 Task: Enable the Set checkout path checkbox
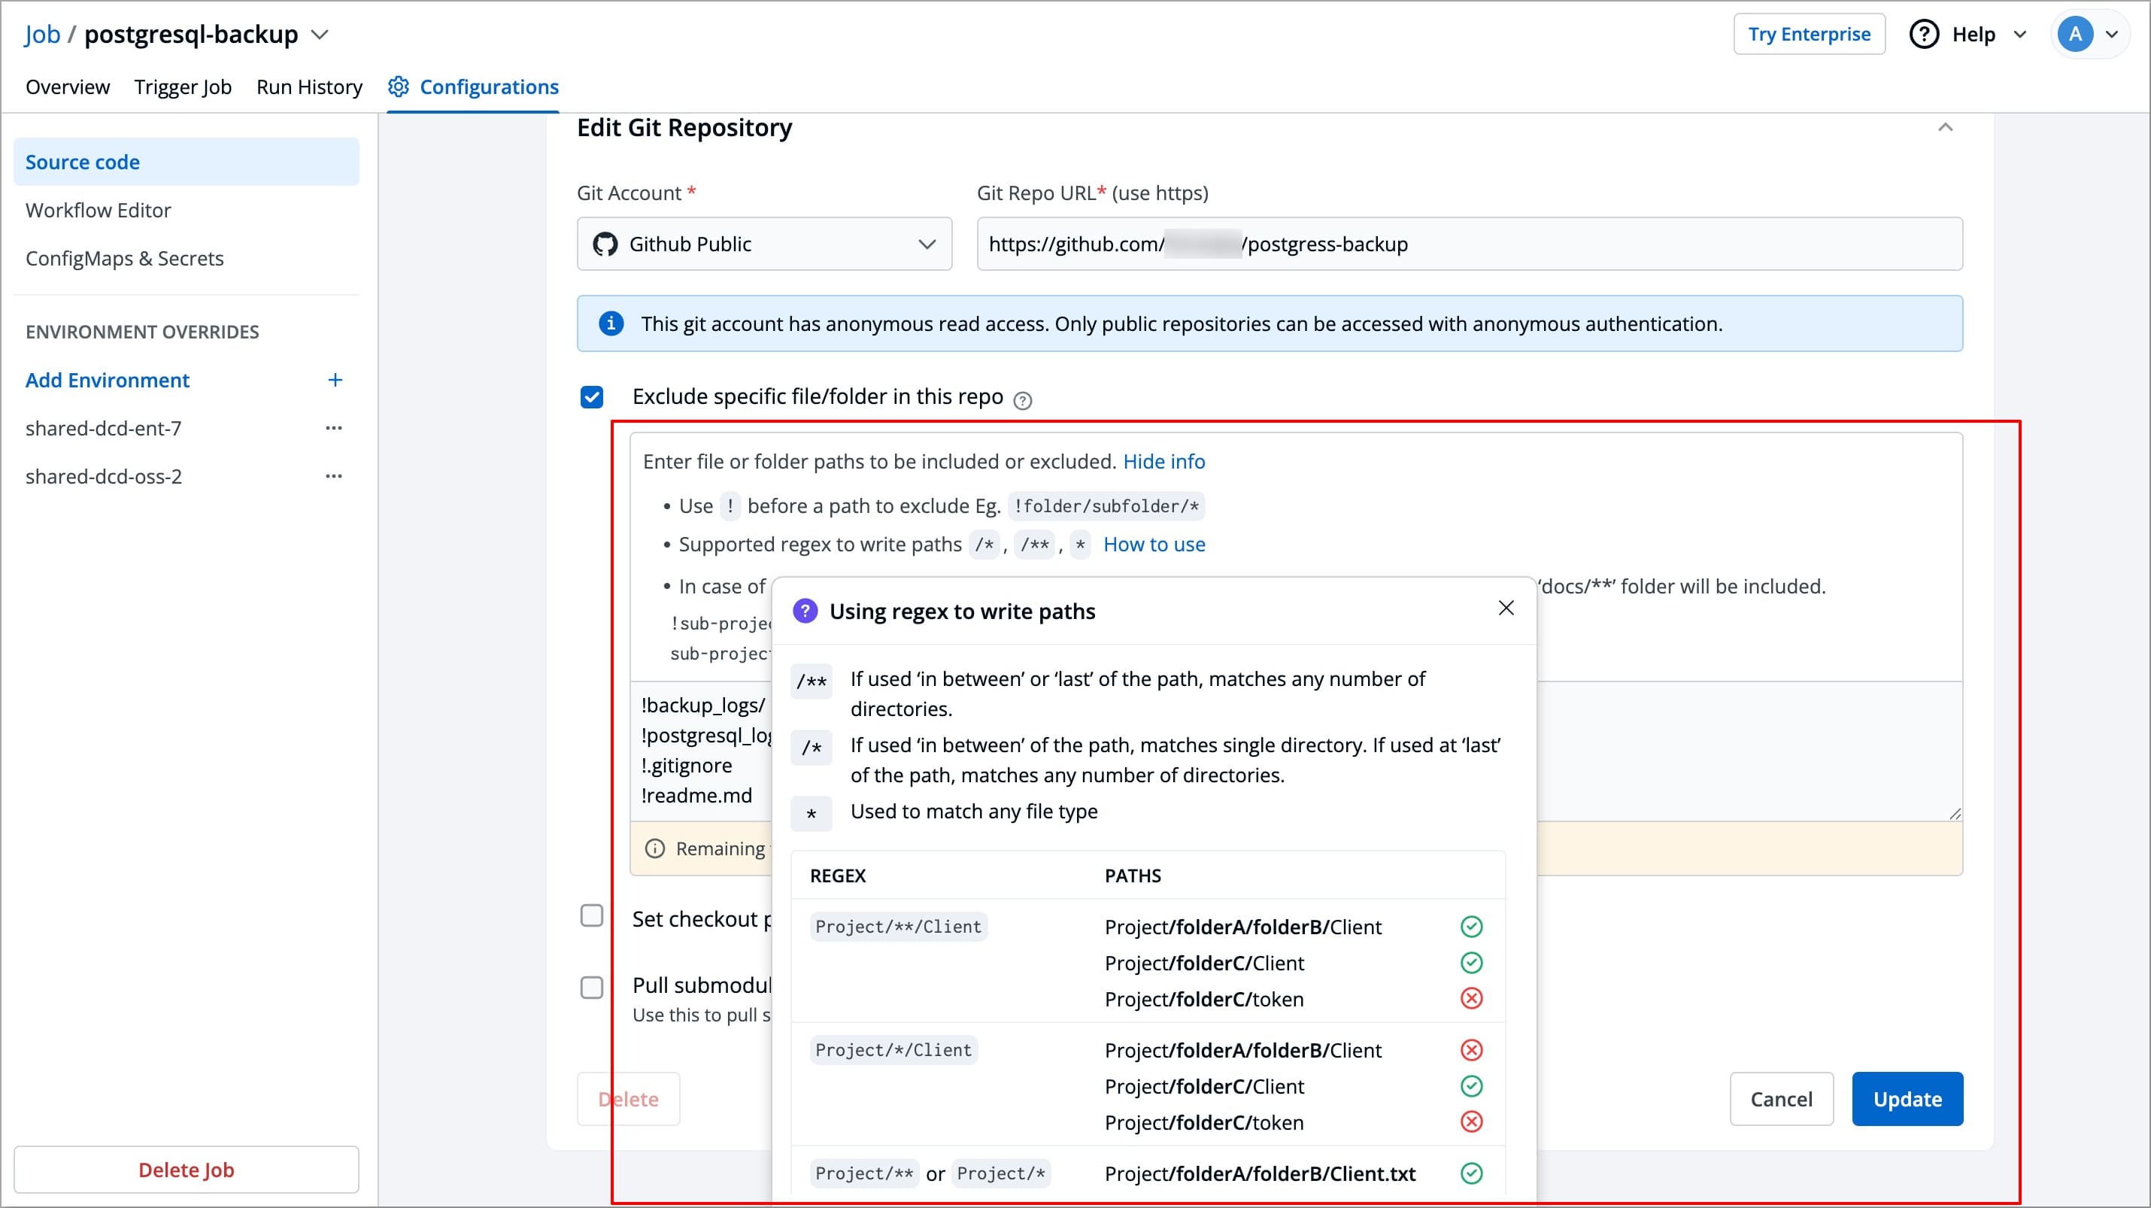point(591,916)
